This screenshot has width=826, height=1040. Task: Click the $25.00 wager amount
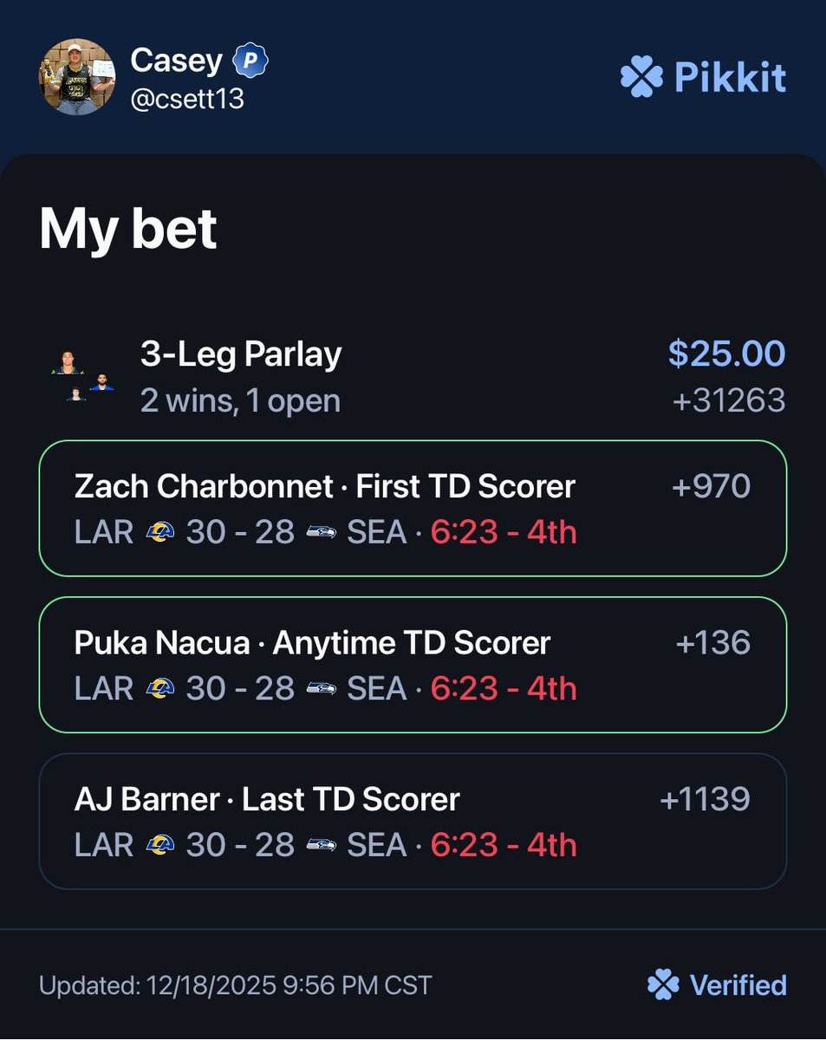coord(726,354)
